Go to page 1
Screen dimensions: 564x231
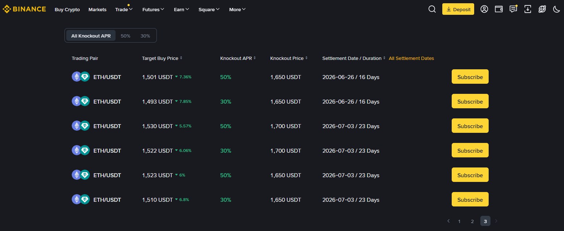point(459,221)
